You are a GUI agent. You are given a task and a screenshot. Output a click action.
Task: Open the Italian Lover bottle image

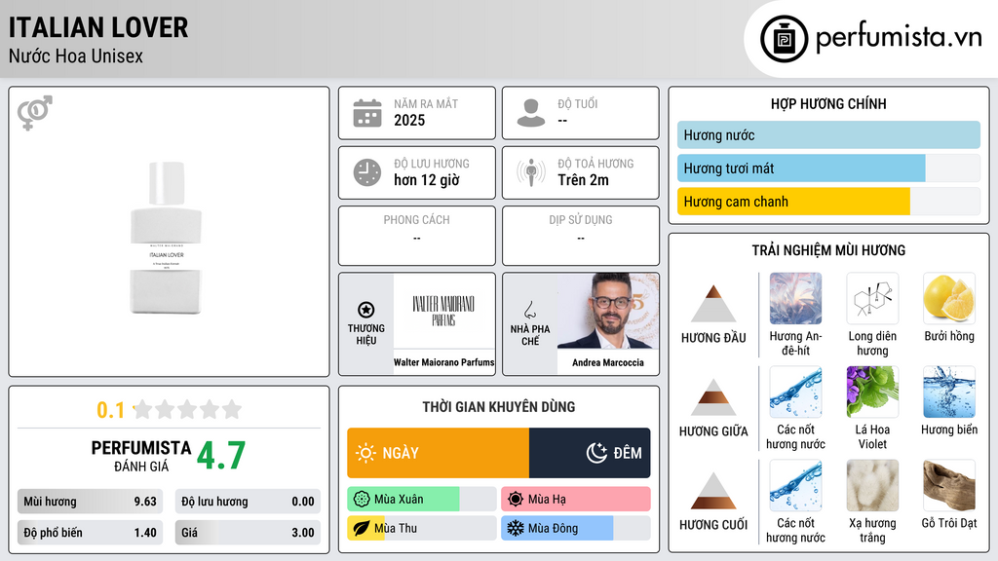[x=166, y=238]
